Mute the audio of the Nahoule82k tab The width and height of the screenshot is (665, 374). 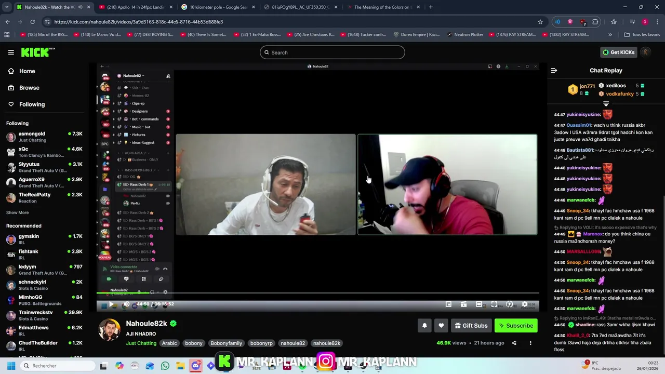[80, 7]
